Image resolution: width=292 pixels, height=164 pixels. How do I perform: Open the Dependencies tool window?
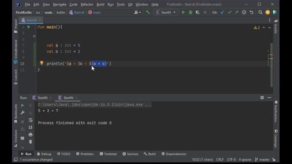pos(174,154)
